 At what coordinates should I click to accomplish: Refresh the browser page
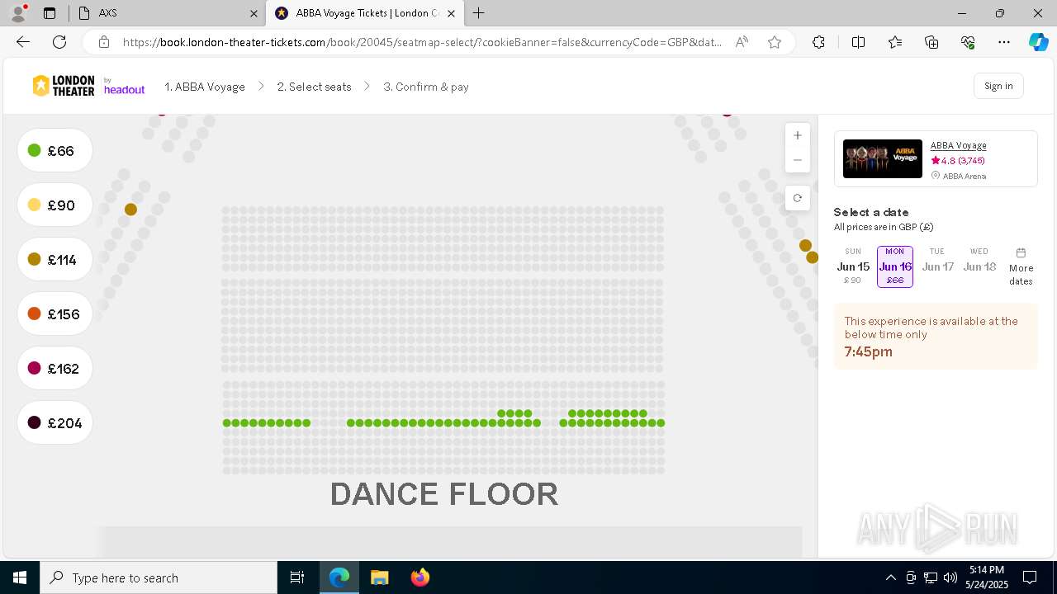click(59, 42)
